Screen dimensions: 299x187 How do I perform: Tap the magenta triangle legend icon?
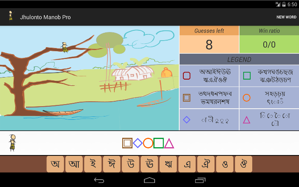pyautogui.click(x=247, y=120)
